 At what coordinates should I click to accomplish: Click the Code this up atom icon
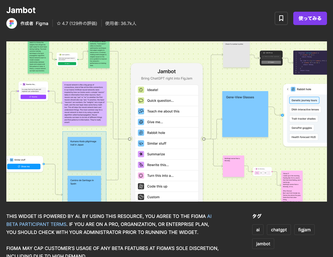[141, 186]
